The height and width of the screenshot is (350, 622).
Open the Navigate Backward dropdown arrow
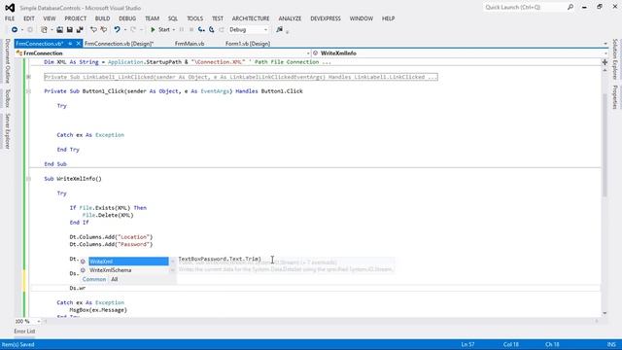pos(21,30)
